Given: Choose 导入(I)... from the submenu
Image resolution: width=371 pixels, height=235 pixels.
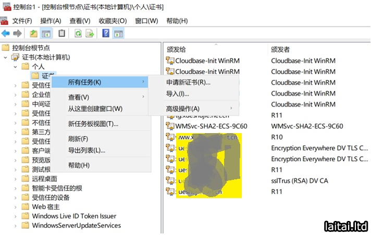Looking at the screenshot, I should point(177,94).
